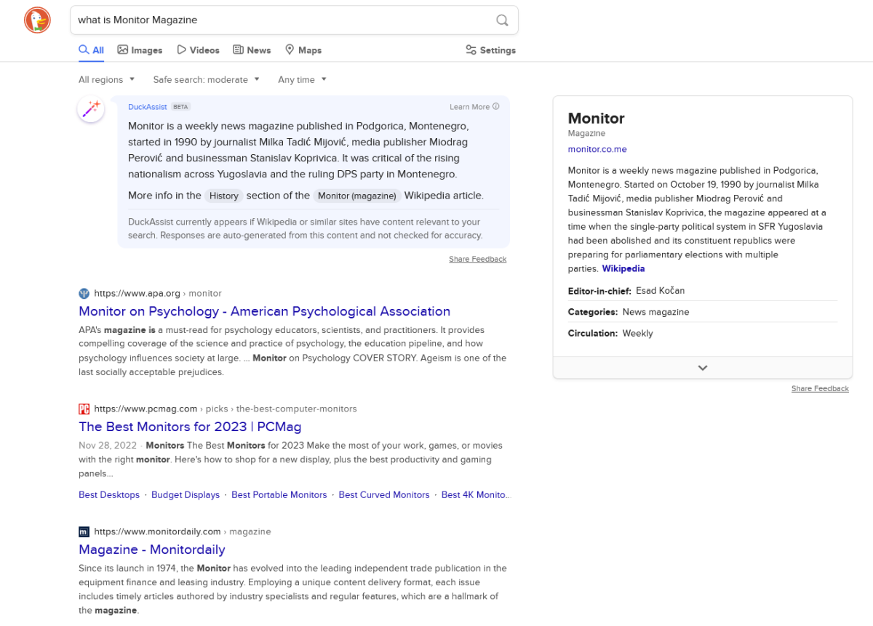Image resolution: width=873 pixels, height=626 pixels.
Task: Expand the Monitor info panel chevron
Action: pyautogui.click(x=703, y=368)
